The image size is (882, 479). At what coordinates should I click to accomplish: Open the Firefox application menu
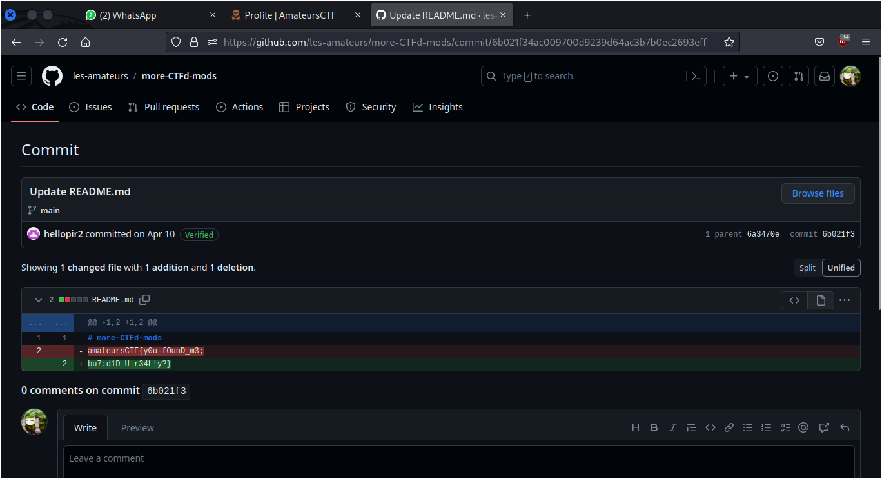[x=866, y=42]
